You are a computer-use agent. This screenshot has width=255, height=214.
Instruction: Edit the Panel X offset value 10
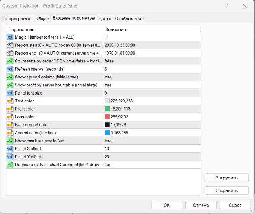[107, 149]
